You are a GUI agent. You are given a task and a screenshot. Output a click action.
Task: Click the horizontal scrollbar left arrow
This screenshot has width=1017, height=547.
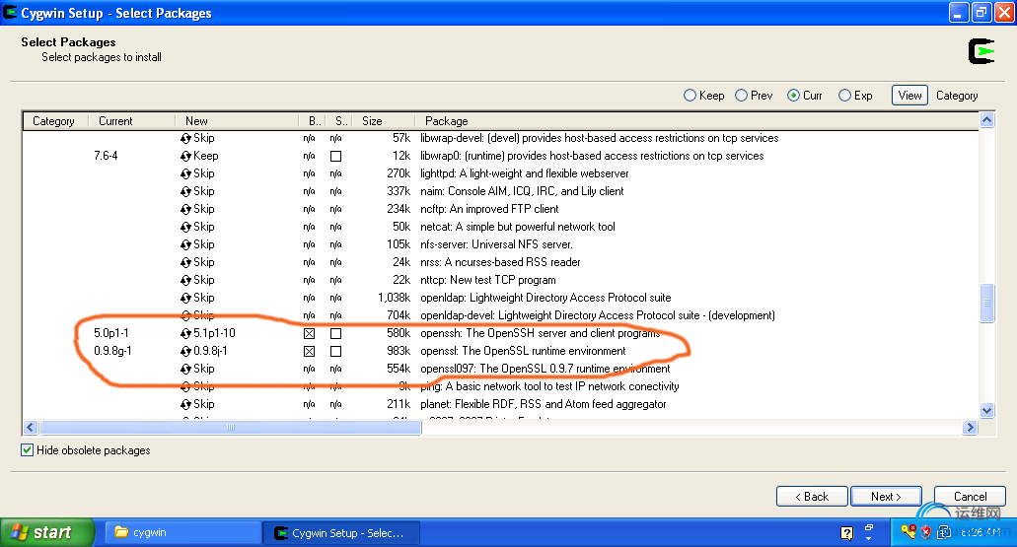[x=31, y=427]
